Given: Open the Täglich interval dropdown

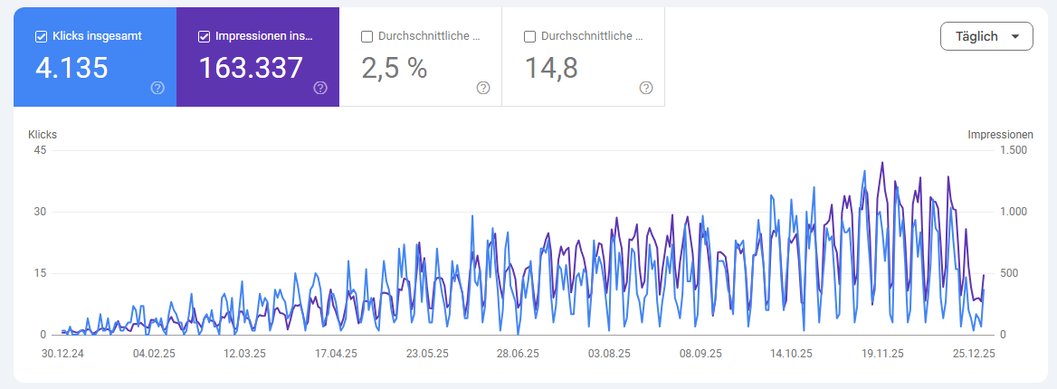Looking at the screenshot, I should pyautogui.click(x=986, y=37).
